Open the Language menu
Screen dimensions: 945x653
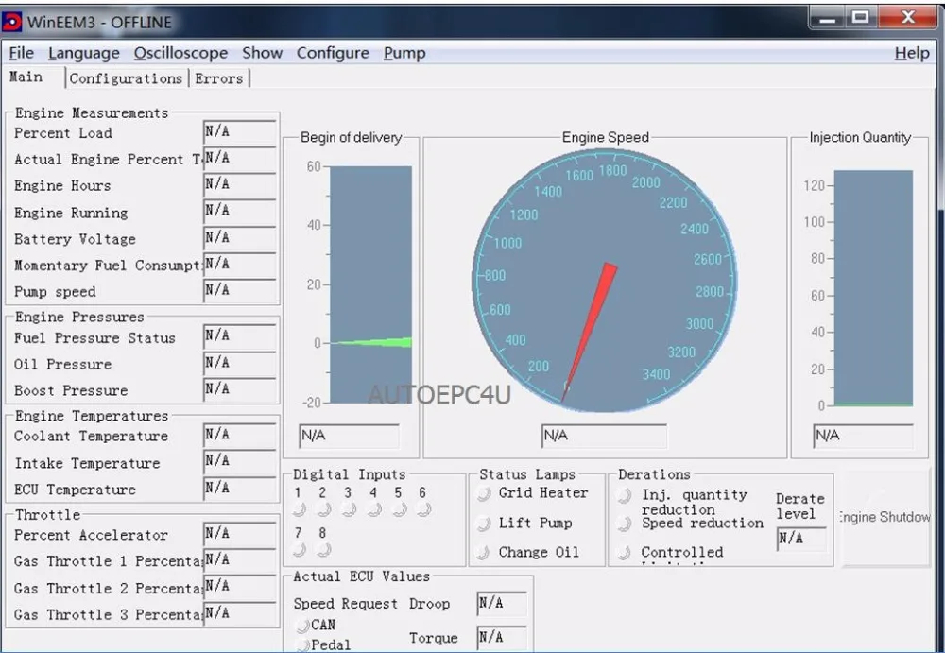pyautogui.click(x=84, y=53)
